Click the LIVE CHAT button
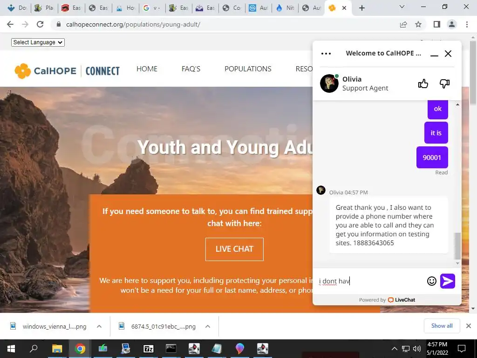 [x=234, y=249]
